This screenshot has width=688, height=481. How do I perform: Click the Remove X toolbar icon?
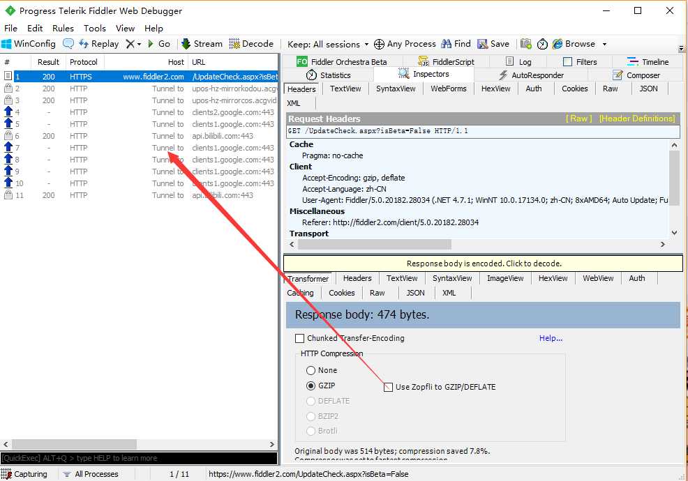pos(130,44)
